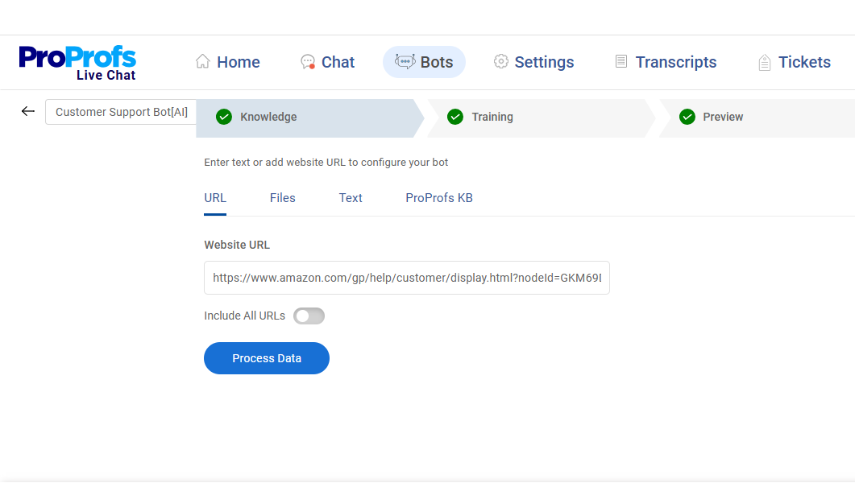Switch to the Files tab
855x483 pixels.
click(282, 197)
